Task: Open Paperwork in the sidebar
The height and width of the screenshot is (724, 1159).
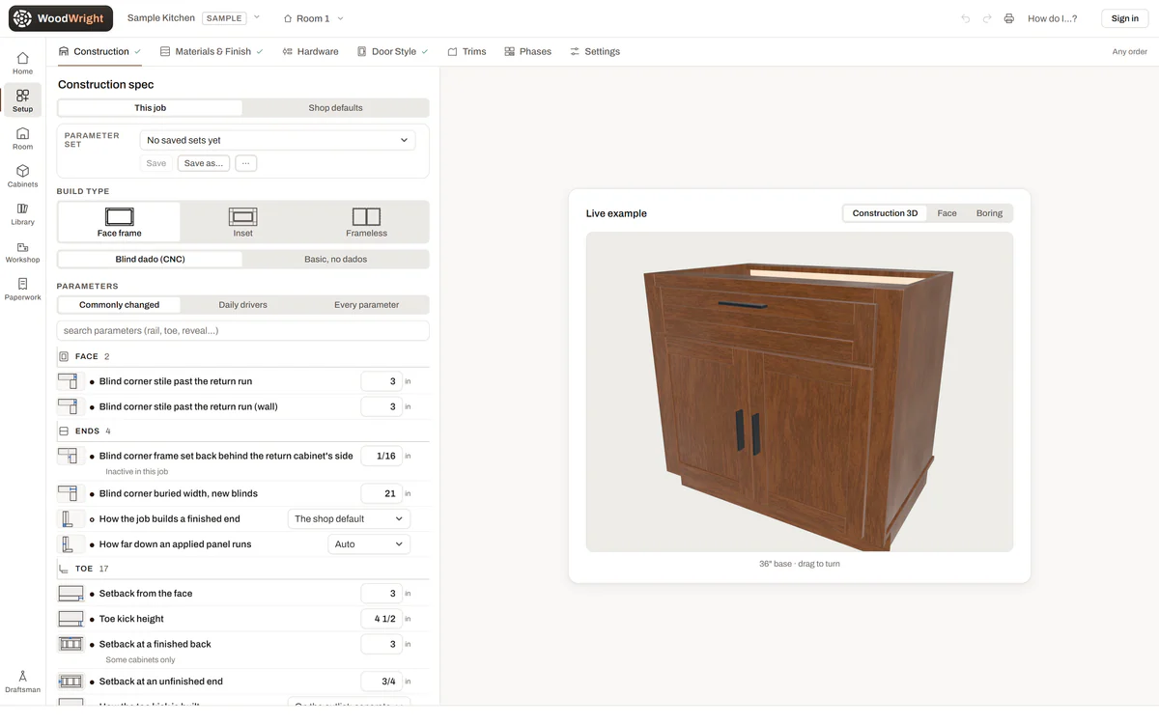Action: [x=22, y=290]
